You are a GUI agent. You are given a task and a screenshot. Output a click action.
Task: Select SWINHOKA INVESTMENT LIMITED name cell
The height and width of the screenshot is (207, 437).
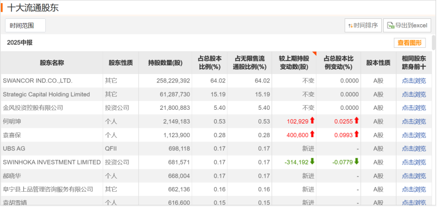[52, 162]
